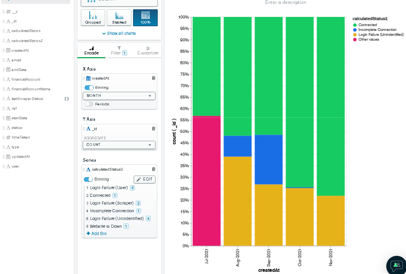This screenshot has width=406, height=274.
Task: Toggle X Axis Binning switch off
Action: 89,88
